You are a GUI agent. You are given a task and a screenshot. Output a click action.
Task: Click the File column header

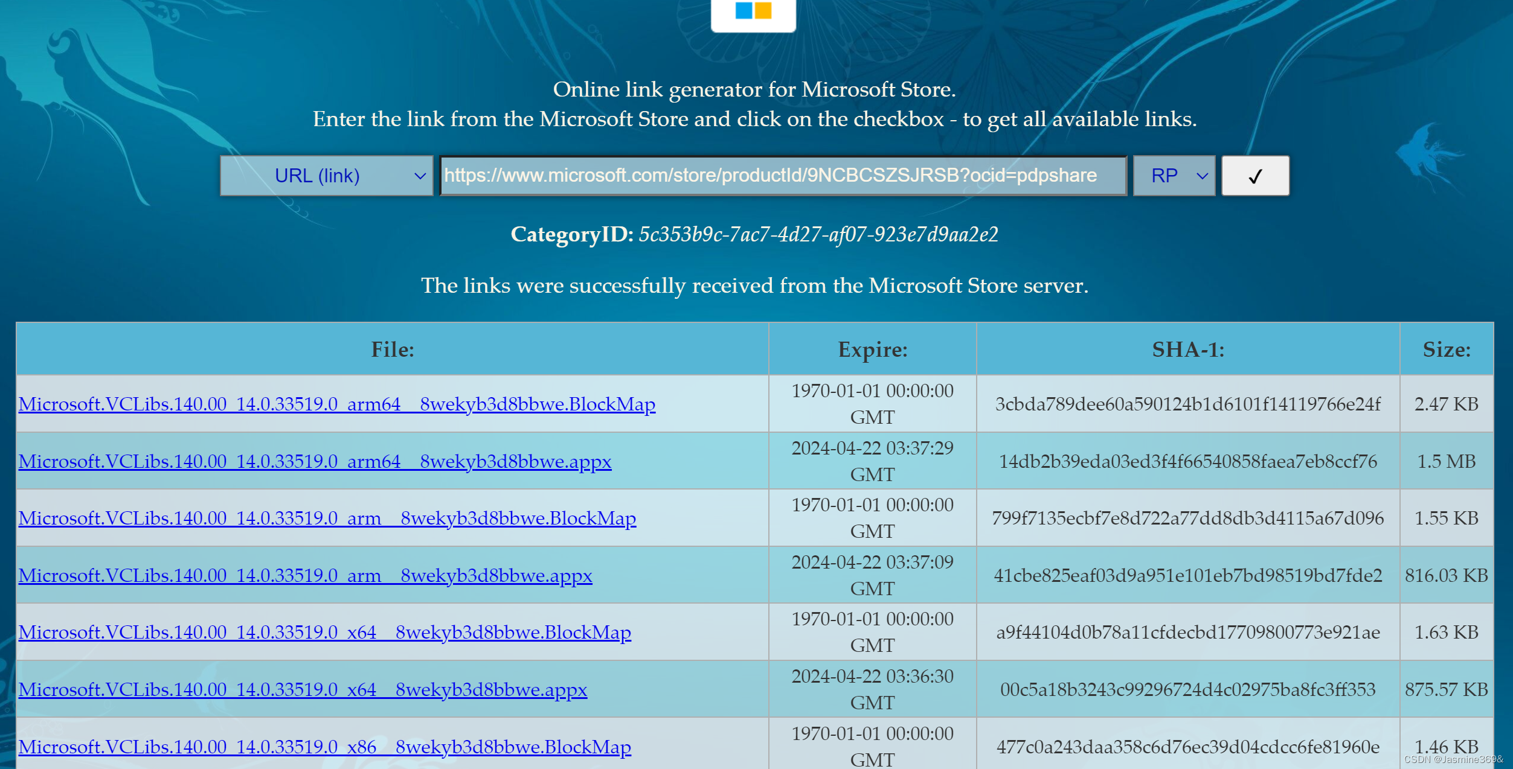(393, 349)
